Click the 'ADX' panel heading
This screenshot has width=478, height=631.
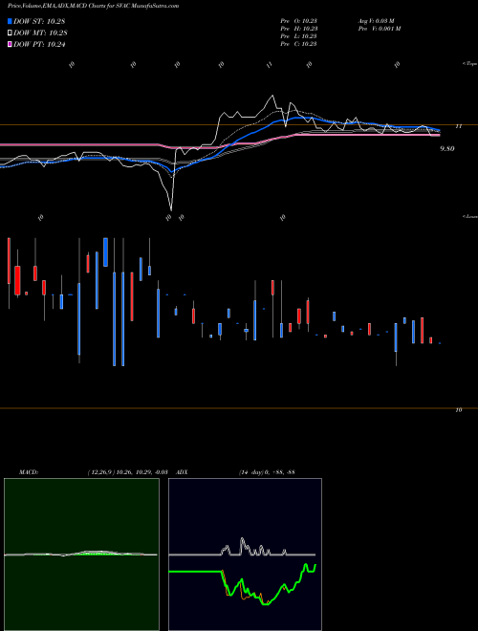(x=182, y=472)
